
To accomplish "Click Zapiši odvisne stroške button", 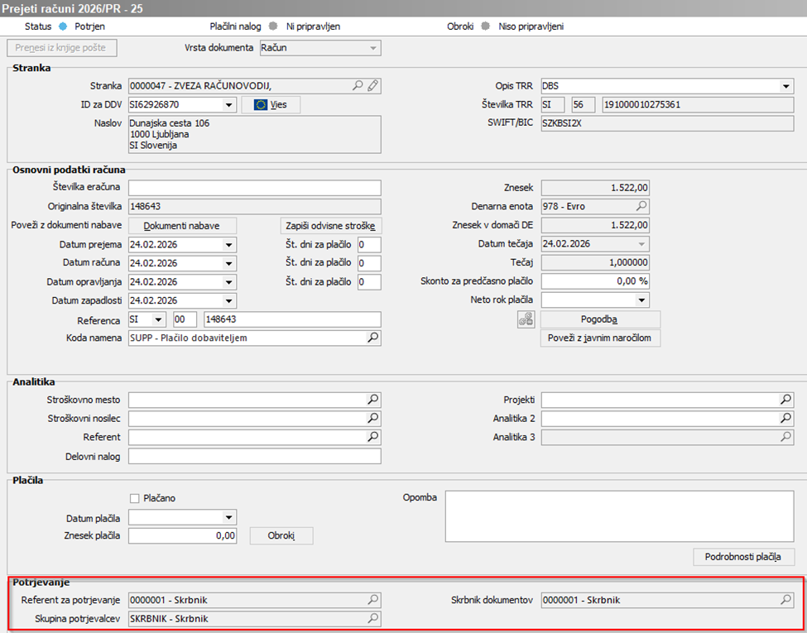I will 332,225.
